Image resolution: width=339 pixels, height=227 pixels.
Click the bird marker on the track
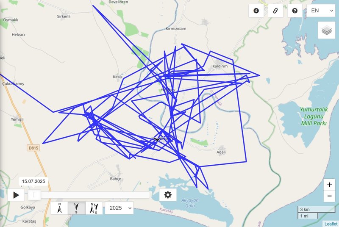click(158, 139)
